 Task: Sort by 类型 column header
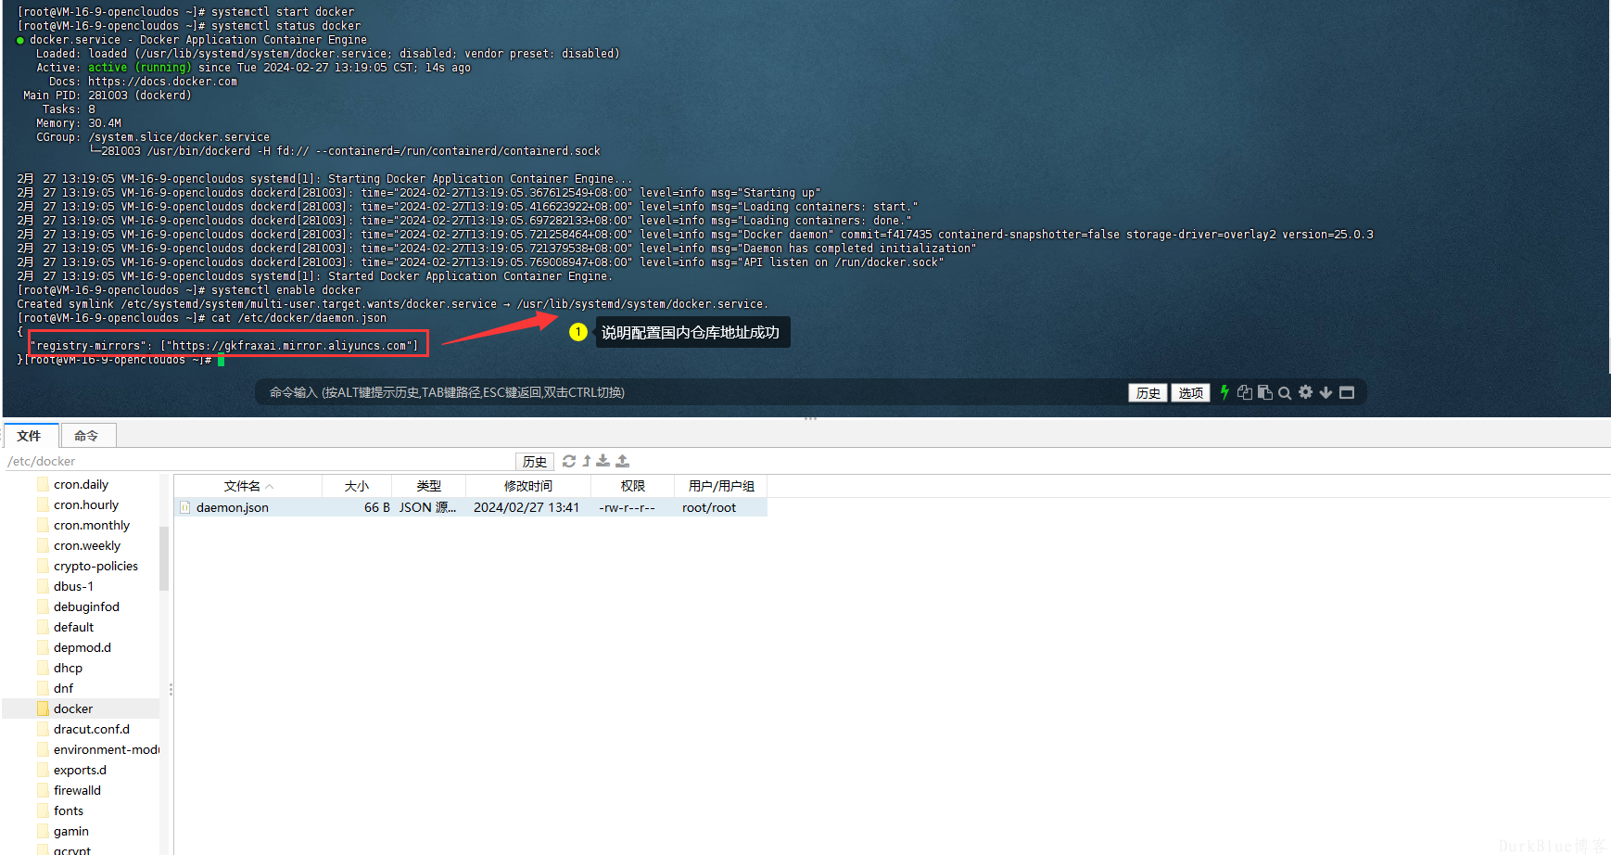pyautogui.click(x=428, y=486)
